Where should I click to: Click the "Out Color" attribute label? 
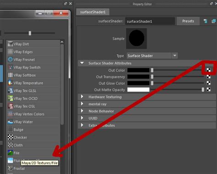pyautogui.click(x=117, y=70)
